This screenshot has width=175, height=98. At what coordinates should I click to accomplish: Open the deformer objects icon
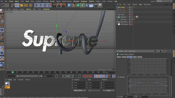(x=87, y=5)
